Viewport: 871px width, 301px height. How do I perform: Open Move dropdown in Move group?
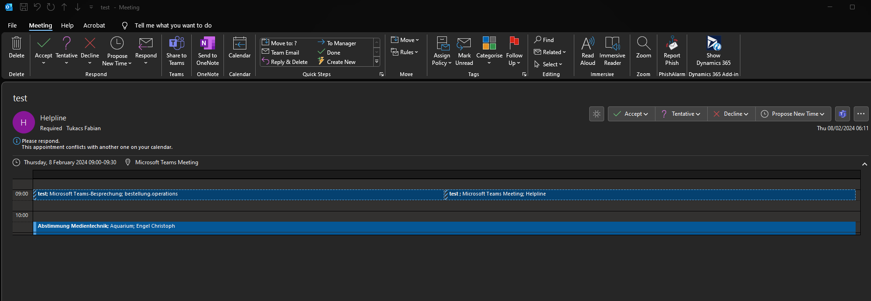(405, 40)
